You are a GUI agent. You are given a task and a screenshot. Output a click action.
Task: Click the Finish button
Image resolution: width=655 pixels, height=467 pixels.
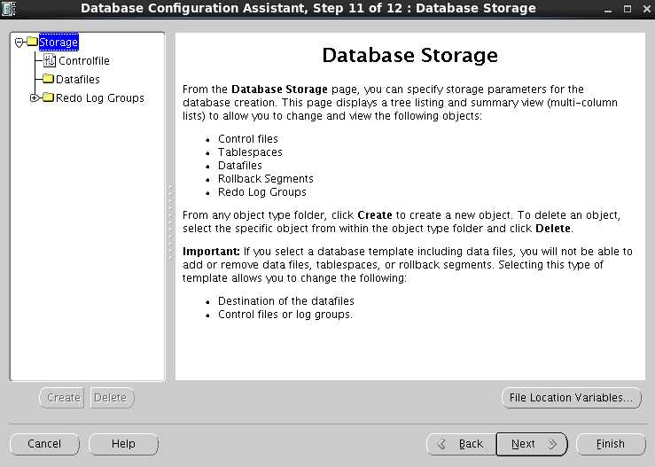(611, 444)
